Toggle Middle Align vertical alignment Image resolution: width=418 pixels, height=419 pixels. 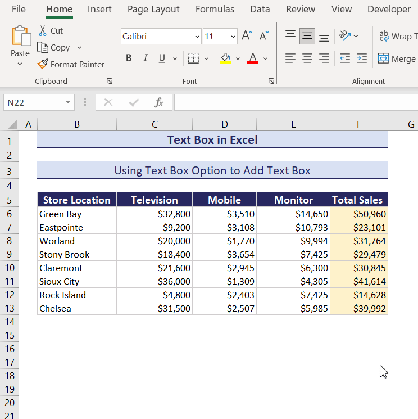coord(307,36)
